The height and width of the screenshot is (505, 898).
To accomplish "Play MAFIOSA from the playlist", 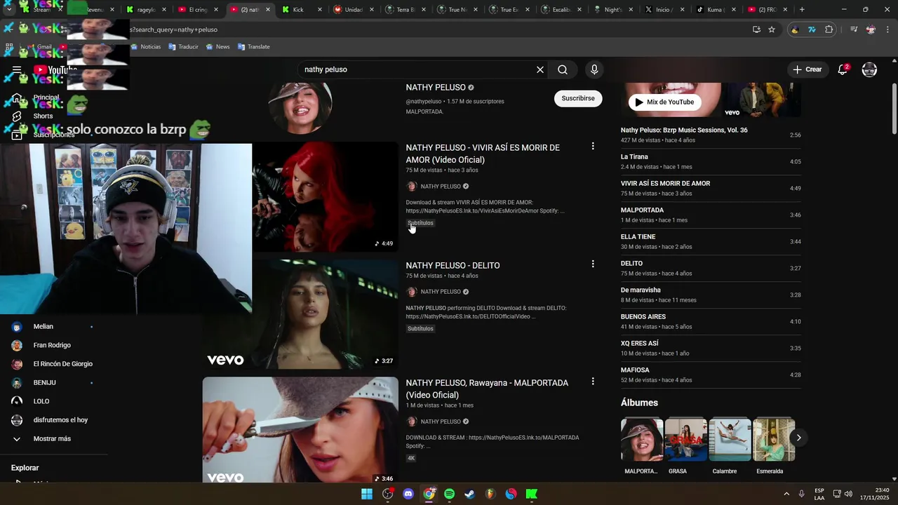I will pyautogui.click(x=711, y=375).
